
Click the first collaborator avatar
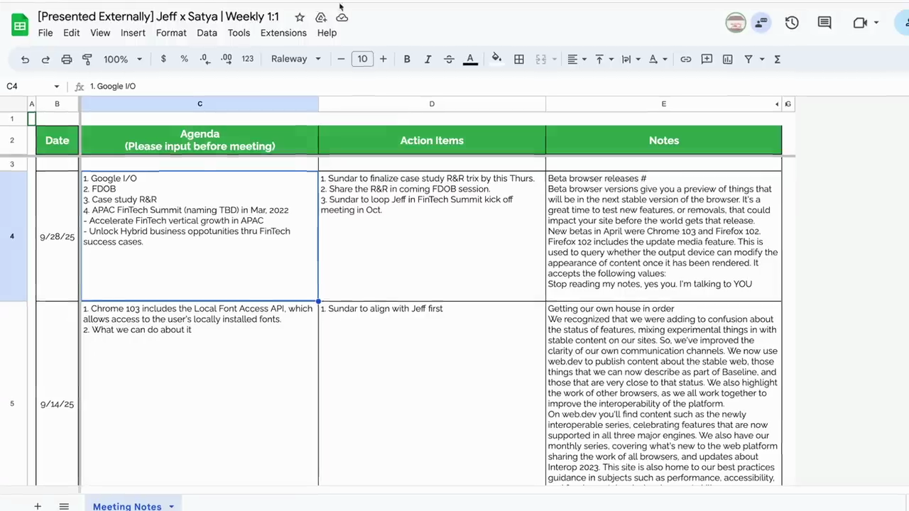click(736, 23)
